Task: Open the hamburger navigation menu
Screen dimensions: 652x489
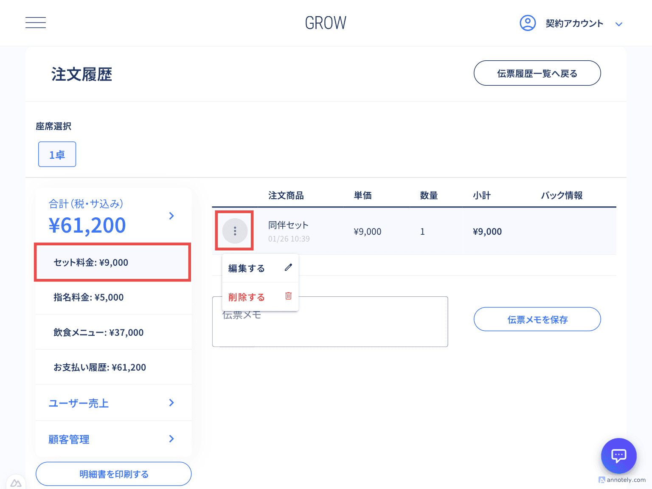Action: point(36,22)
